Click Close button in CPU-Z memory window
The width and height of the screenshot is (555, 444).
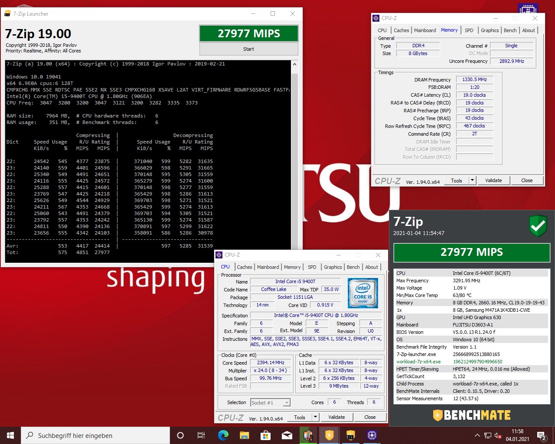(x=527, y=180)
